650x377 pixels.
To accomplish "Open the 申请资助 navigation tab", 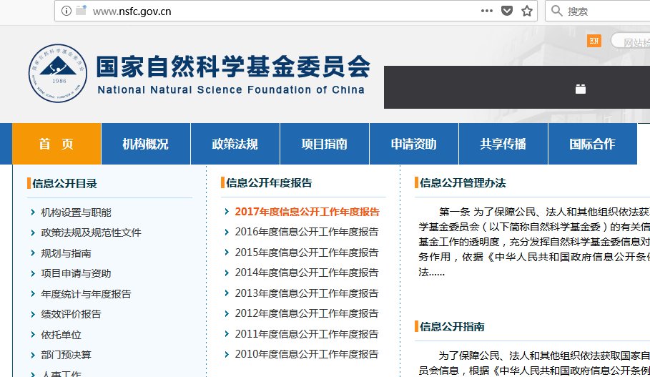I will (x=414, y=144).
